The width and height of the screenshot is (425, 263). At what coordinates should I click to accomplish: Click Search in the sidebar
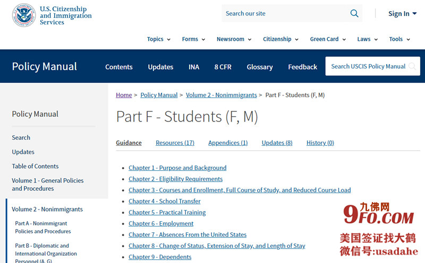pos(21,137)
